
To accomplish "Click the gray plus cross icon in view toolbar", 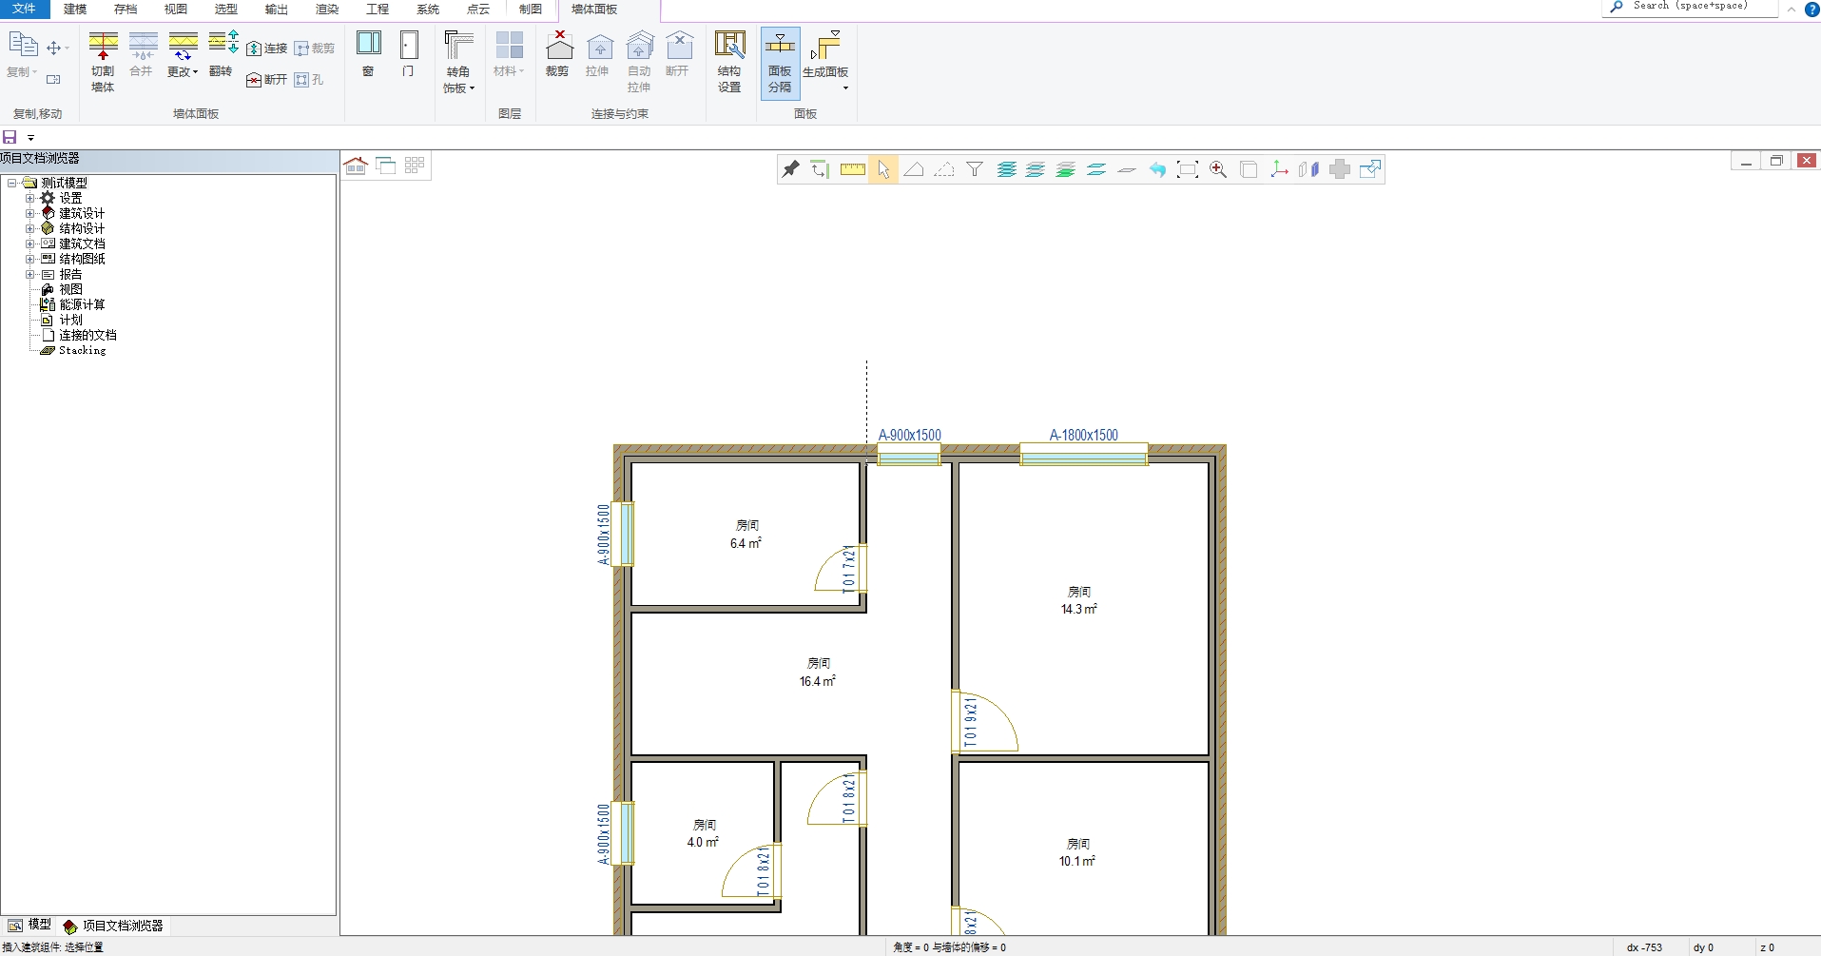I will 1340,169.
